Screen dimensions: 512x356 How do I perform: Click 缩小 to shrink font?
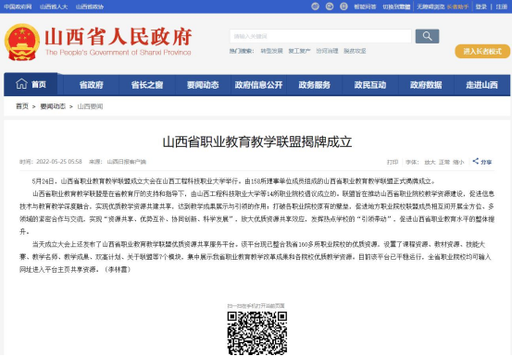[458, 162]
